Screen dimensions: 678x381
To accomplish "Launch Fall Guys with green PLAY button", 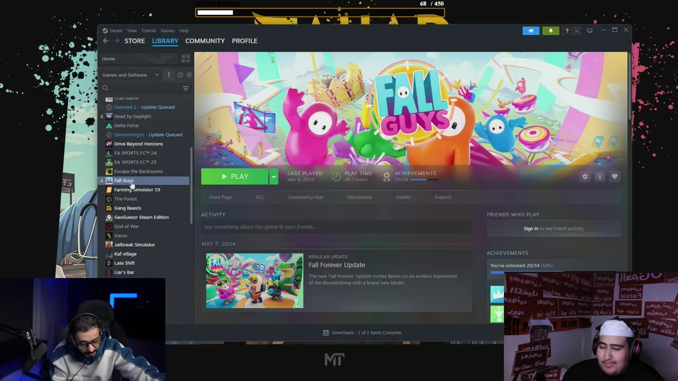I will [x=235, y=177].
